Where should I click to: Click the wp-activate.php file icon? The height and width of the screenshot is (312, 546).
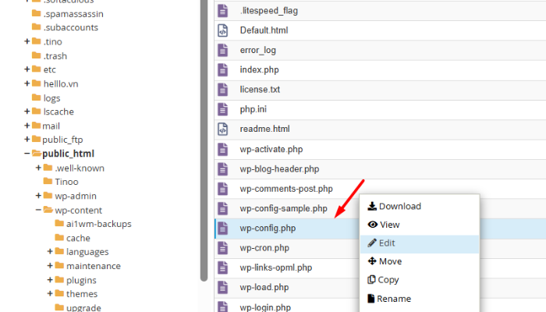(x=223, y=150)
